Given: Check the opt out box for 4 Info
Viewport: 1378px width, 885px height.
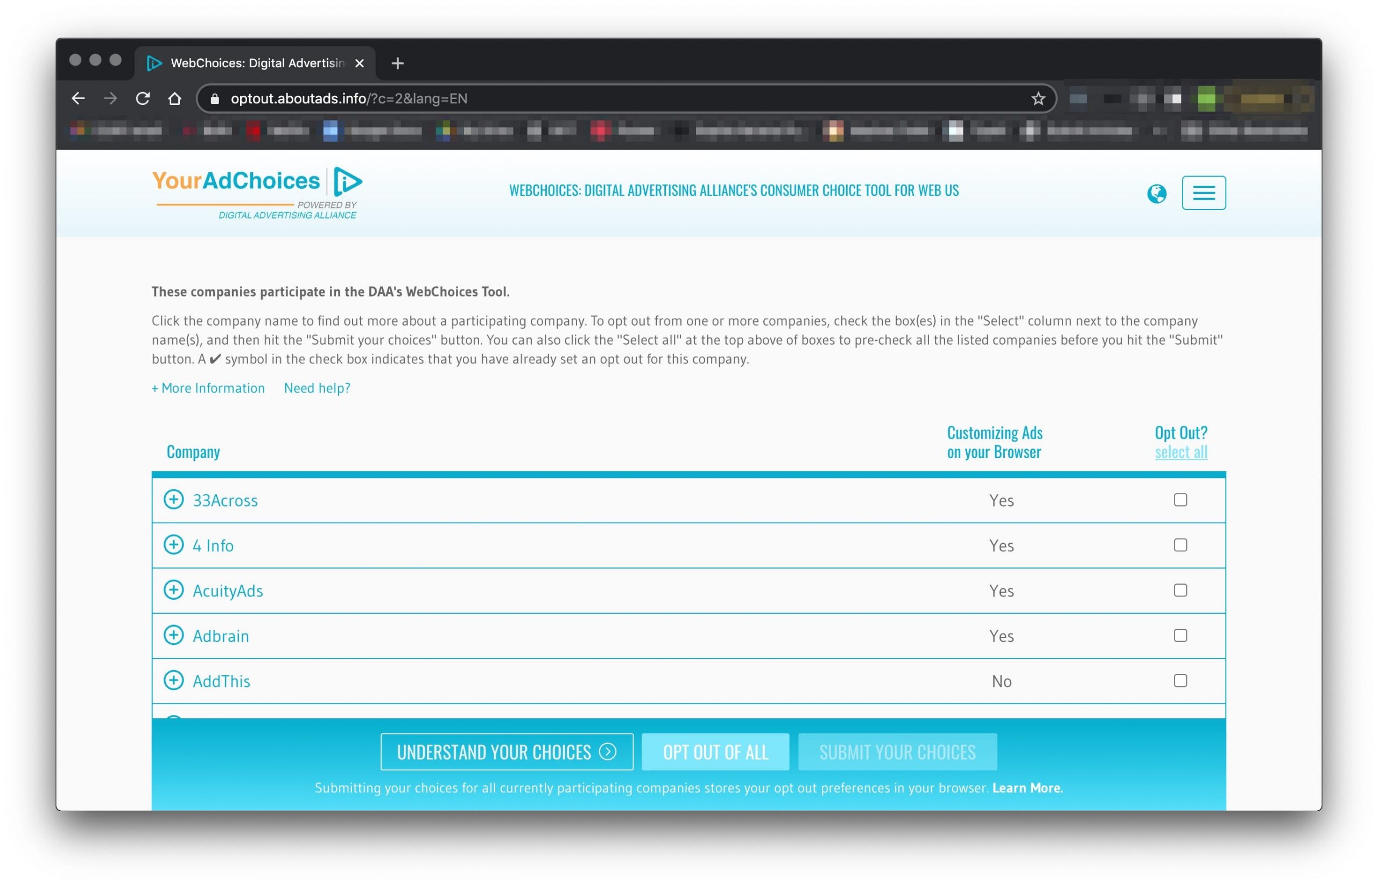Looking at the screenshot, I should point(1180,545).
